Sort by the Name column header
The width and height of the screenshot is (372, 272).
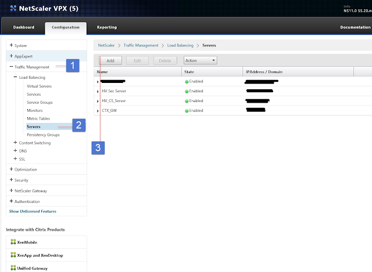[x=138, y=72]
